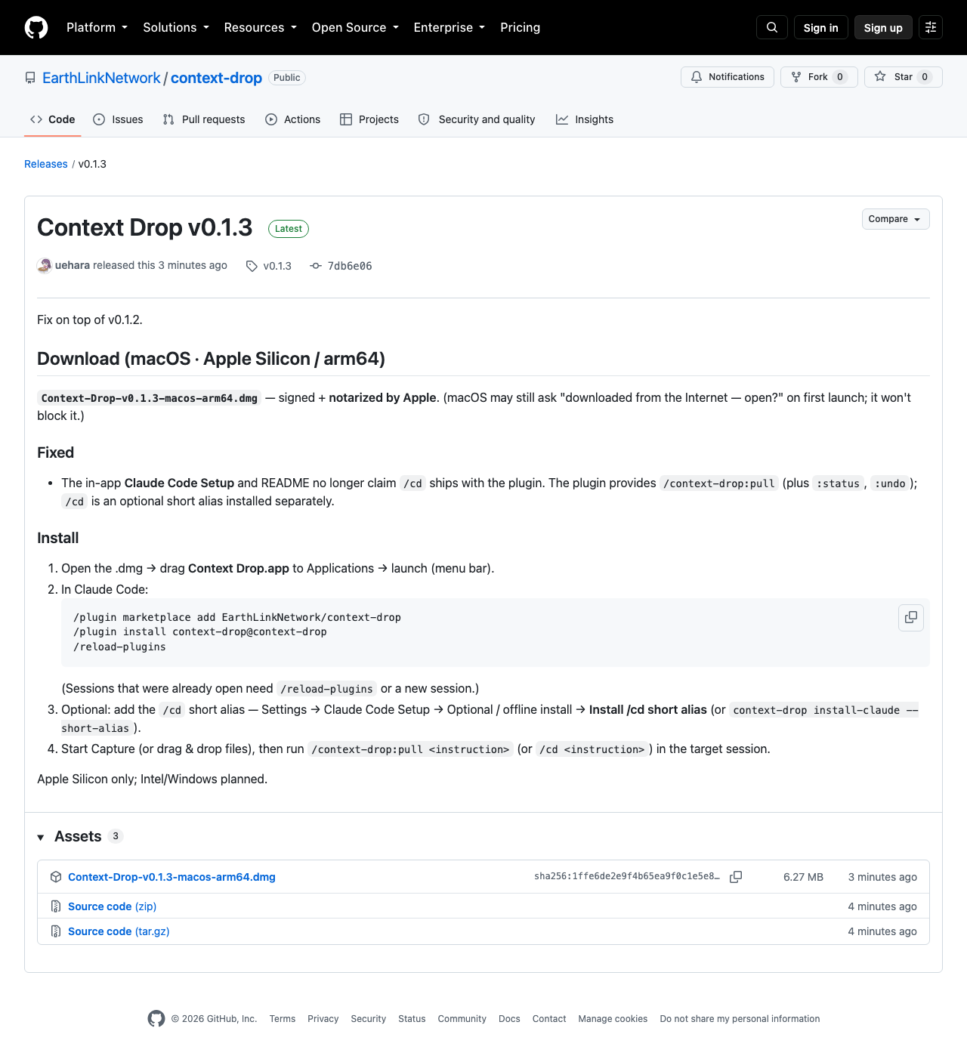Viewport: 967px width, 1059px height.
Task: Click the Sign up button
Action: (x=883, y=27)
